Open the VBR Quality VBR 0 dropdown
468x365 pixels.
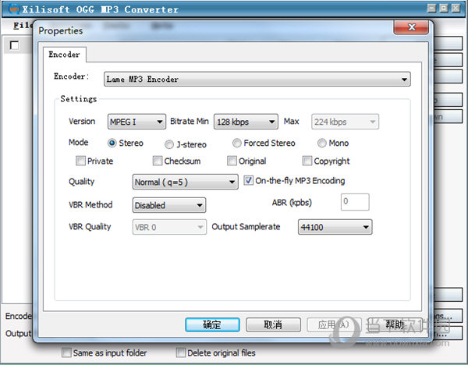point(169,227)
